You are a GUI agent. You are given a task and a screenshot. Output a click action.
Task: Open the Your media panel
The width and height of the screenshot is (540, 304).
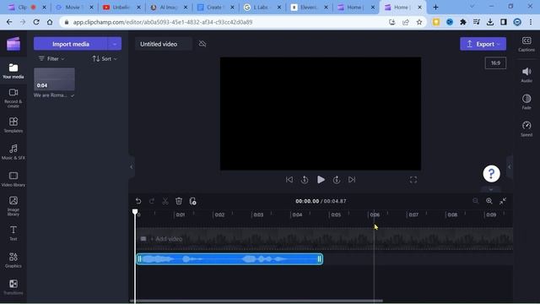[13, 71]
